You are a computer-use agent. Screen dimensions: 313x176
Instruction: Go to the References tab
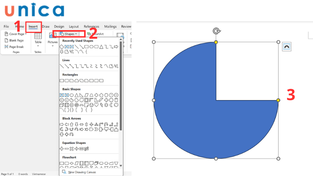click(x=92, y=27)
